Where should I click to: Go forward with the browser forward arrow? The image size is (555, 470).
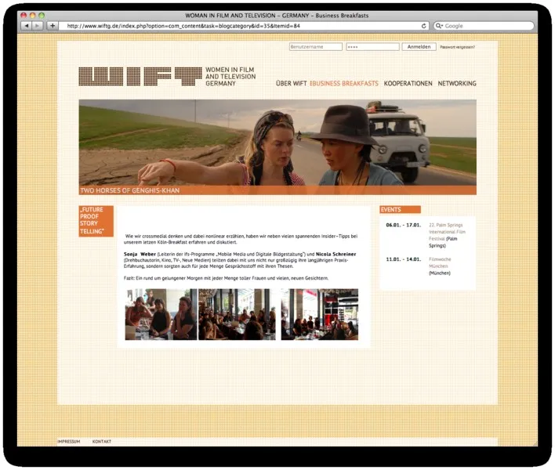click(x=37, y=26)
